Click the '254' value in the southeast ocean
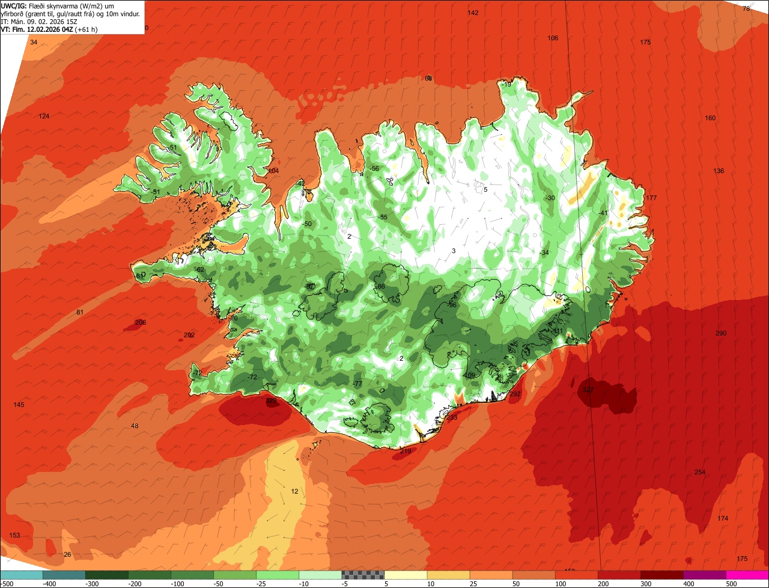Screen dimensions: 769x588 pos(700,472)
